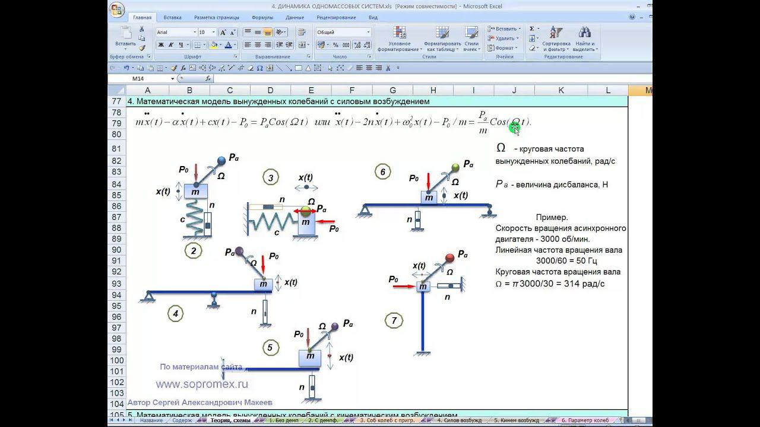Screen dimensions: 760x427
Task: Click the Fill down icon in the editing group
Action: point(532,38)
